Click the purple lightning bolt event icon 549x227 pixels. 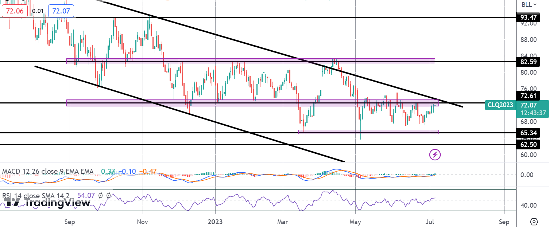tap(435, 154)
